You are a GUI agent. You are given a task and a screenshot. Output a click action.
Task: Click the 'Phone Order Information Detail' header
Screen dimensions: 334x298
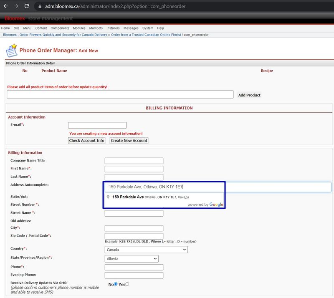(x=30, y=63)
